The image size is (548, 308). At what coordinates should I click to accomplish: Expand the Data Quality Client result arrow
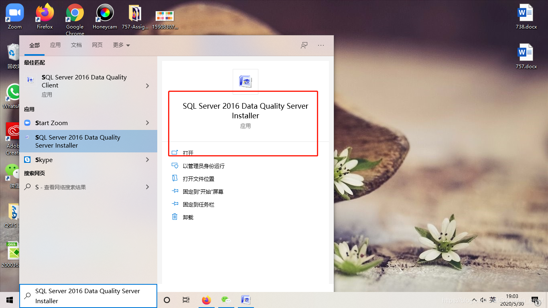(x=148, y=86)
